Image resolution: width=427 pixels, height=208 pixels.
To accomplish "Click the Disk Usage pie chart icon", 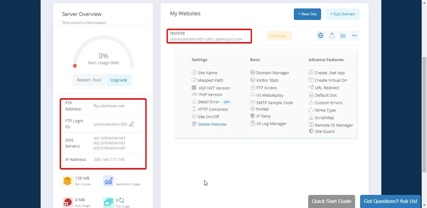I will pos(67,201).
